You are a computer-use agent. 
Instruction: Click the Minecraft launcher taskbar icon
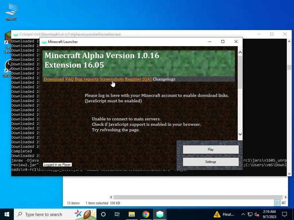(x=160, y=214)
